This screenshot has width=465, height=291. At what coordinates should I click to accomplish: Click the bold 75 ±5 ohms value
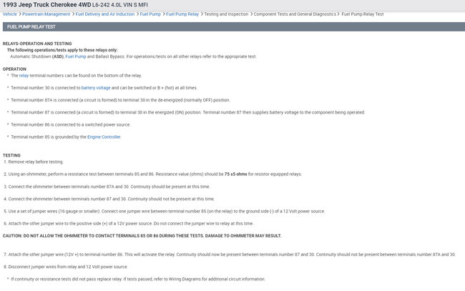coord(237,174)
